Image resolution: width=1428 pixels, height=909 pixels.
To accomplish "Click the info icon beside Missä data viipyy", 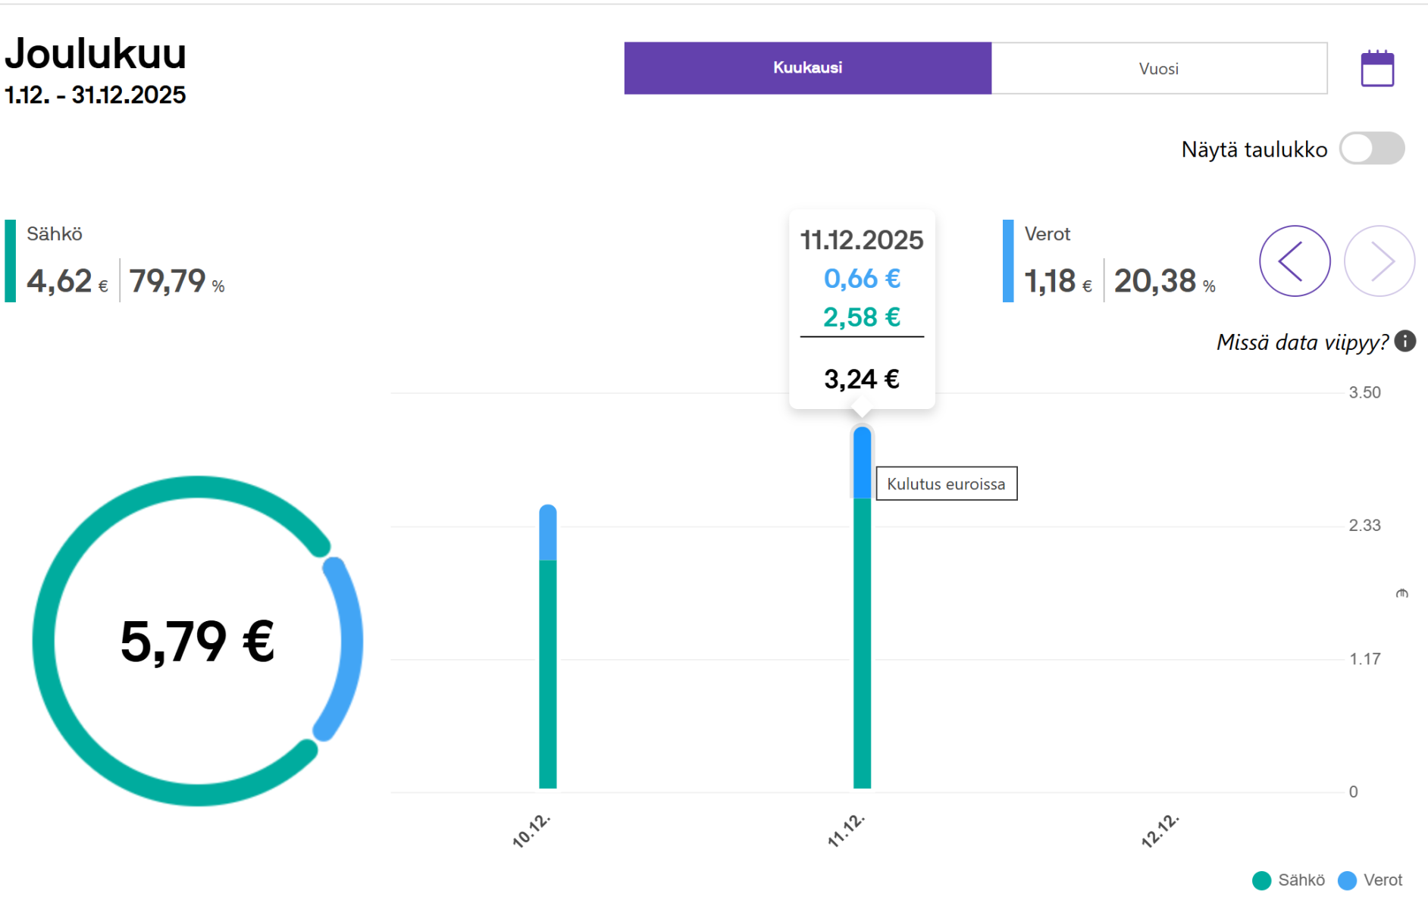I will pos(1405,342).
